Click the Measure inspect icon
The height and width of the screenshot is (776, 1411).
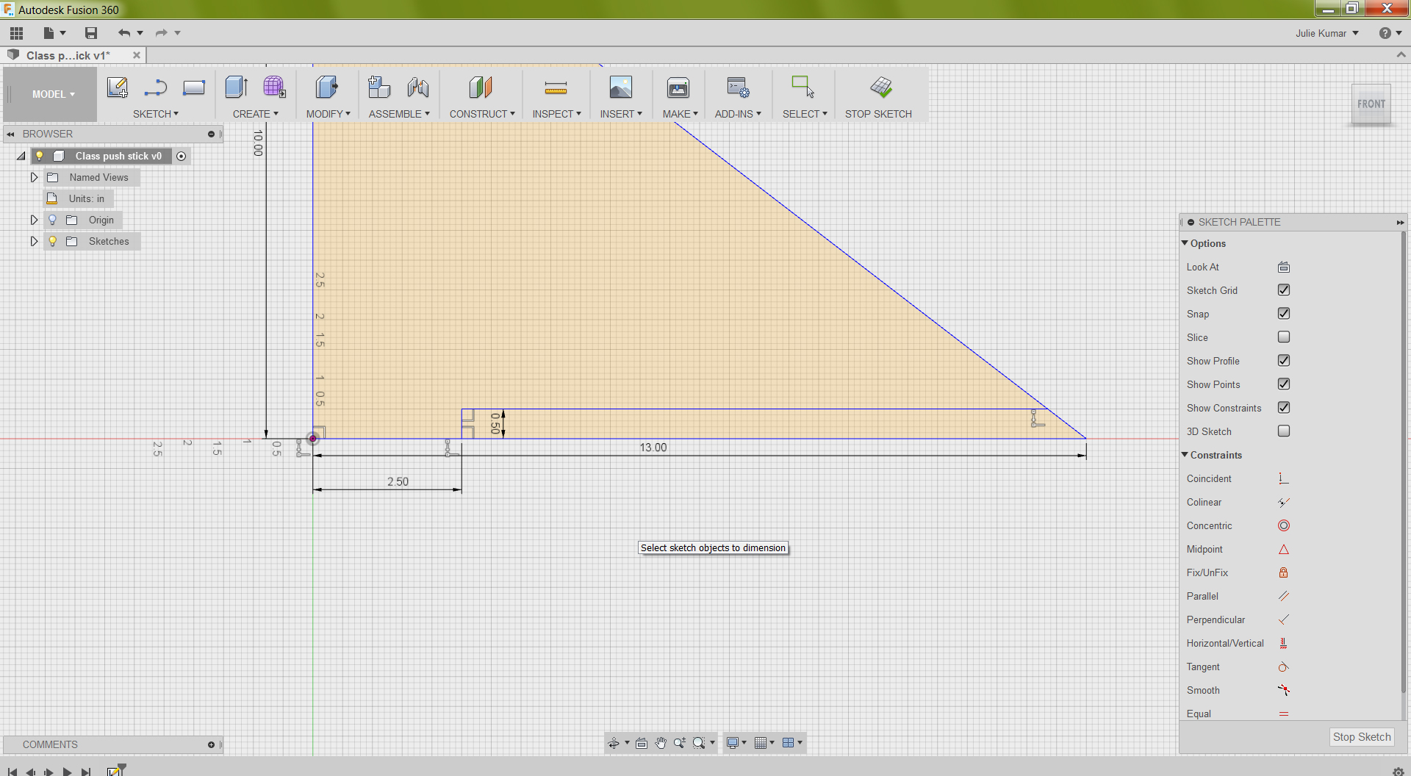point(556,88)
